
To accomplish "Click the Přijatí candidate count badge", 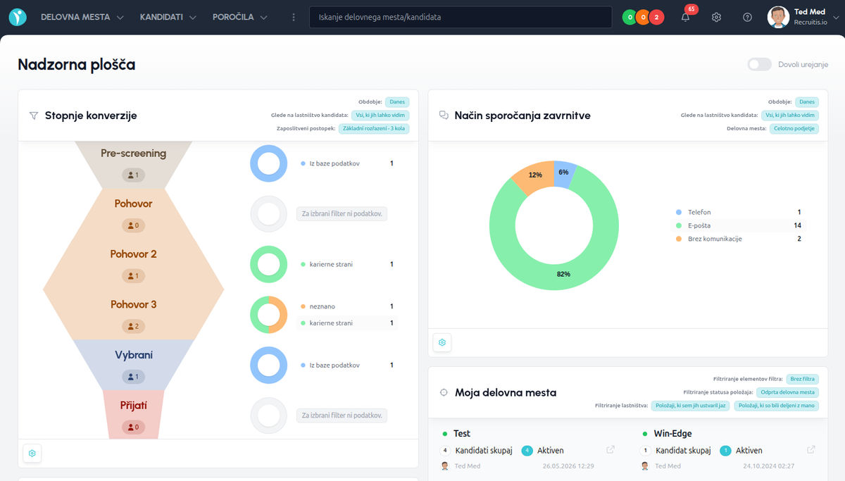I will 134,427.
